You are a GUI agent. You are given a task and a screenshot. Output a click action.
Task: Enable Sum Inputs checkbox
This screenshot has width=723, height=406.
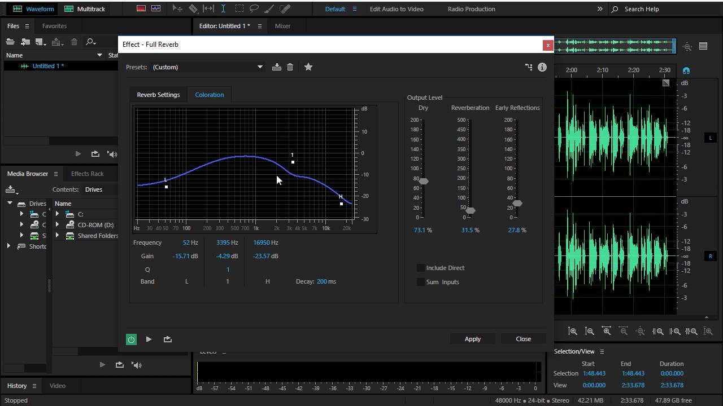420,282
